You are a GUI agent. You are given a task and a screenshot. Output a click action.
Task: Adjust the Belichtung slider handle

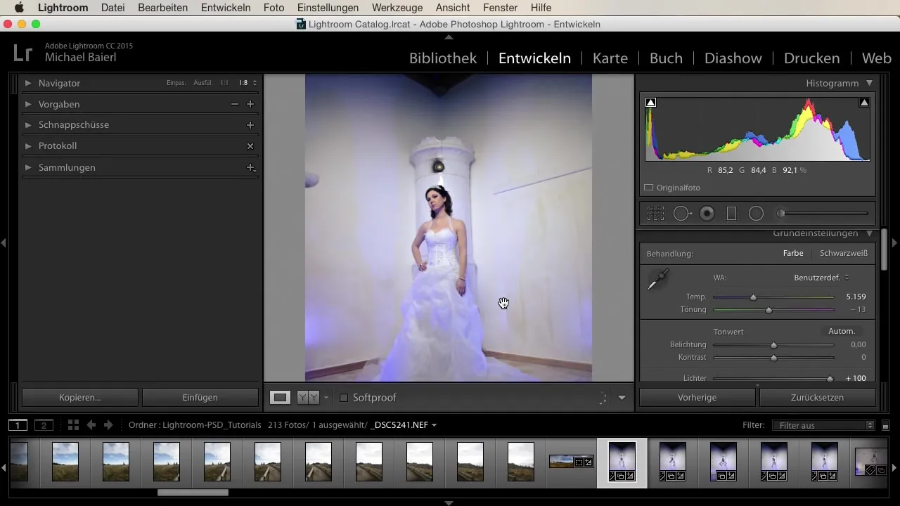pos(773,345)
